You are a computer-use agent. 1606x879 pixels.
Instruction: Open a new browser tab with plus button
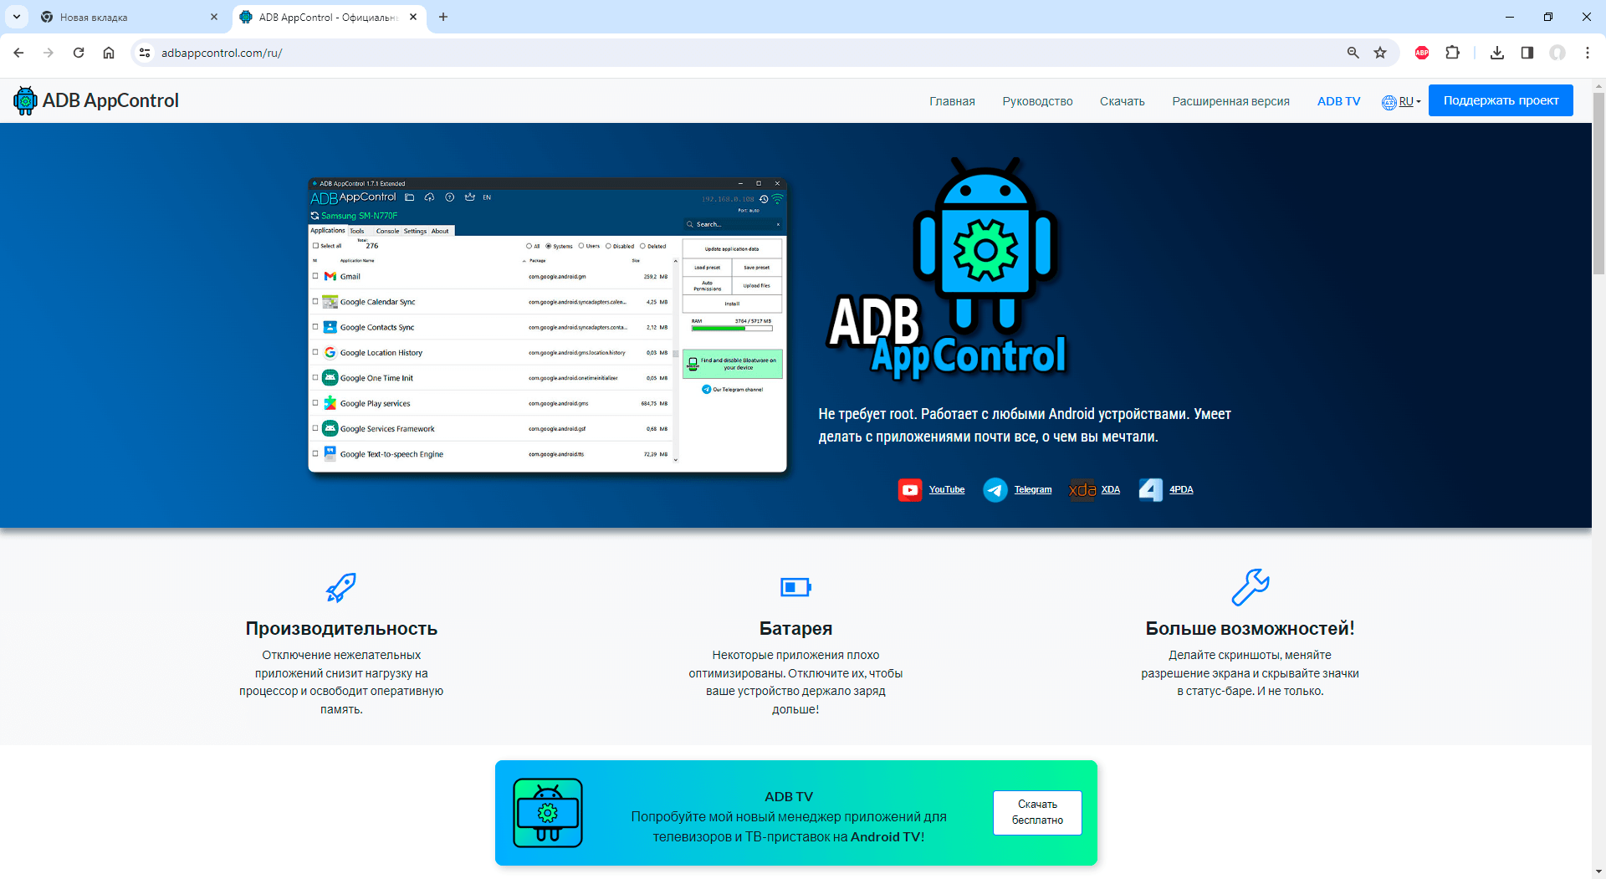(443, 17)
